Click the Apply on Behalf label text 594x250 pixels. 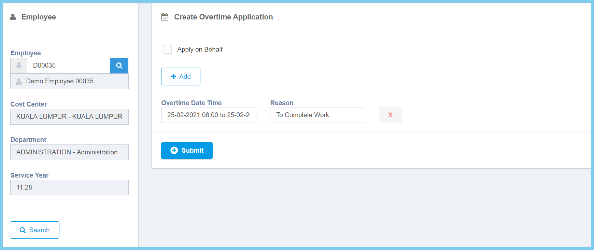pyautogui.click(x=200, y=50)
